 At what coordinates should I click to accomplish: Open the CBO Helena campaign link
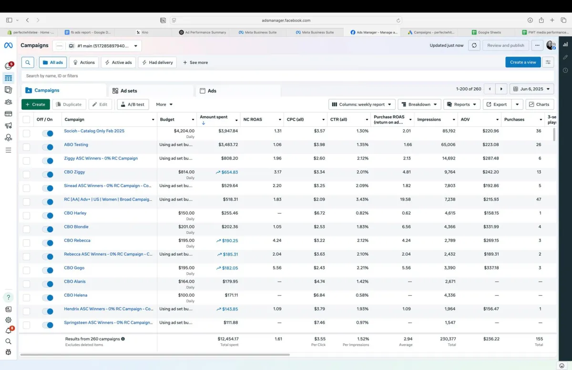pos(76,295)
